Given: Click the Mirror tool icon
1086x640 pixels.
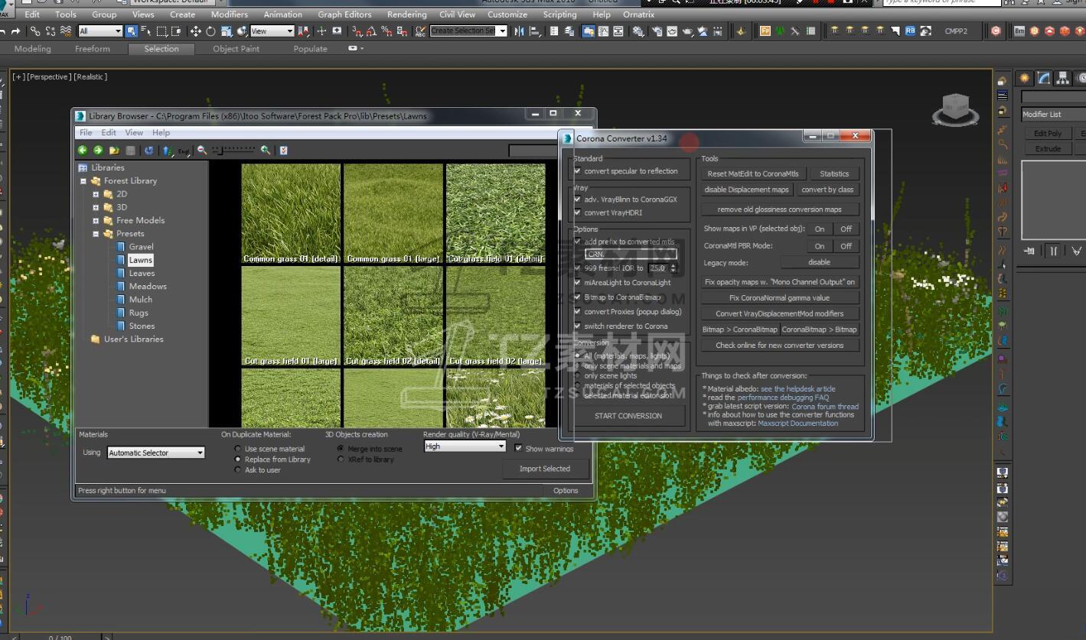Looking at the screenshot, I should tap(520, 31).
